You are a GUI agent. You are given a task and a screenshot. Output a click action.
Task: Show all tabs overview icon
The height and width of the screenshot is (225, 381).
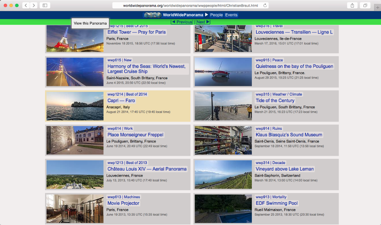365,5
